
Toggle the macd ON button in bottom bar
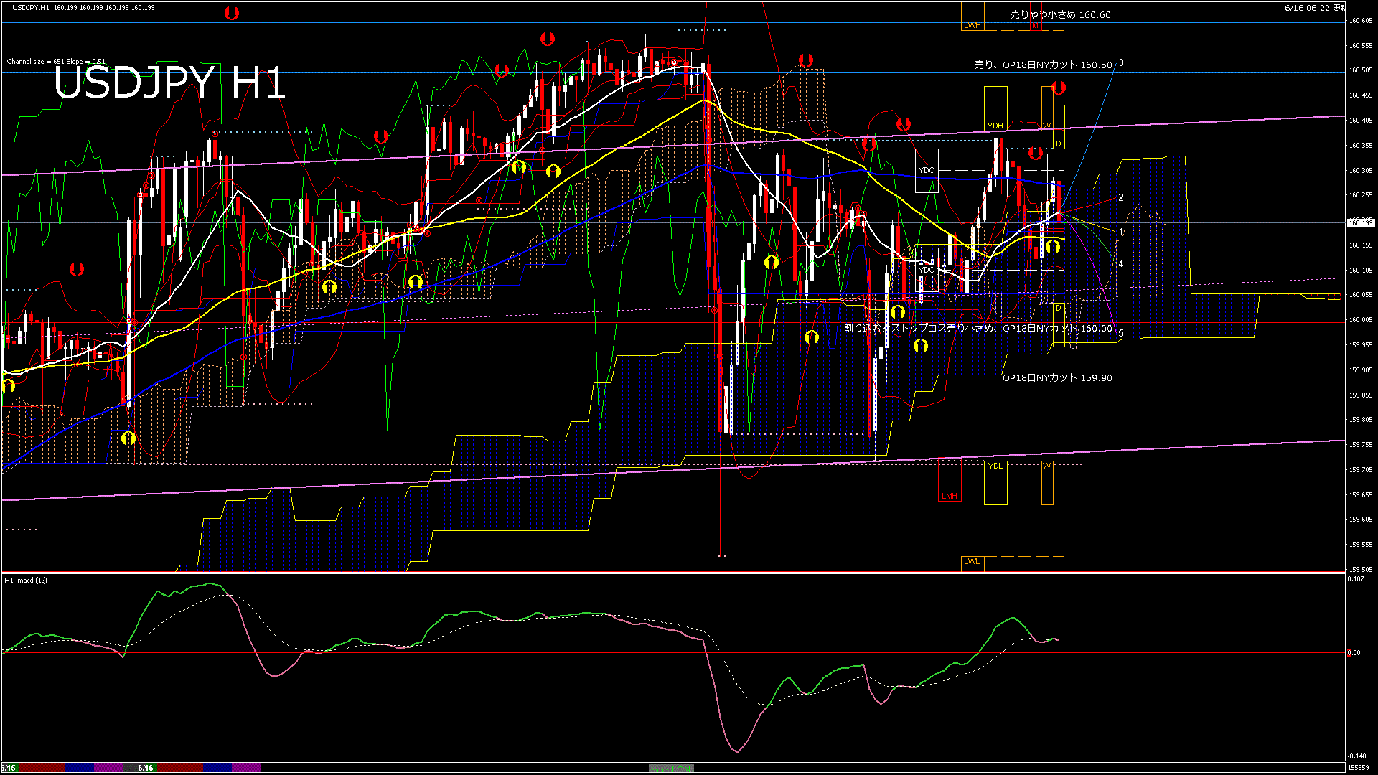coord(671,768)
